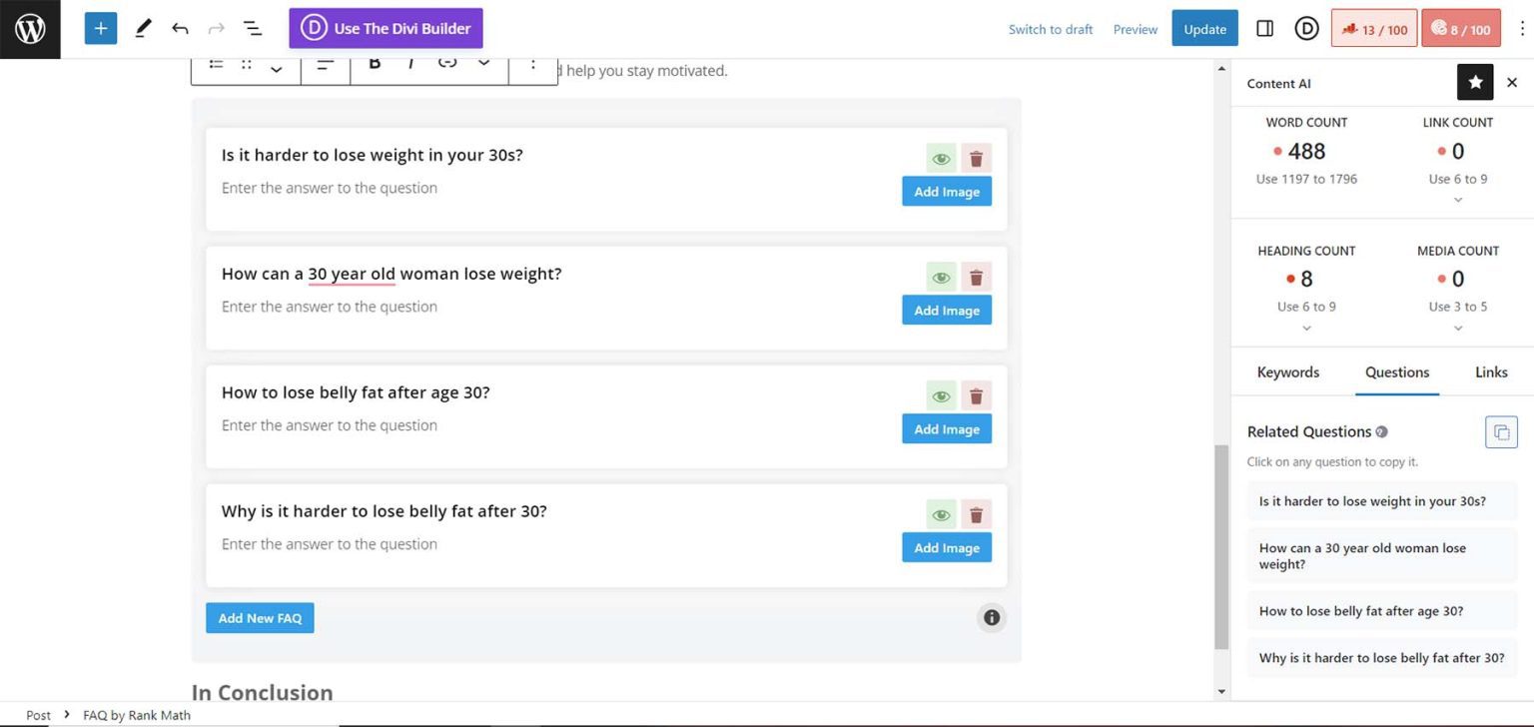Screen dimensions: 1534x727
Task: Click the Add New FAQ button
Action: click(x=259, y=617)
